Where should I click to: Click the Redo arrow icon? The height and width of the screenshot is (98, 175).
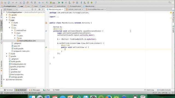(x=16, y=2)
